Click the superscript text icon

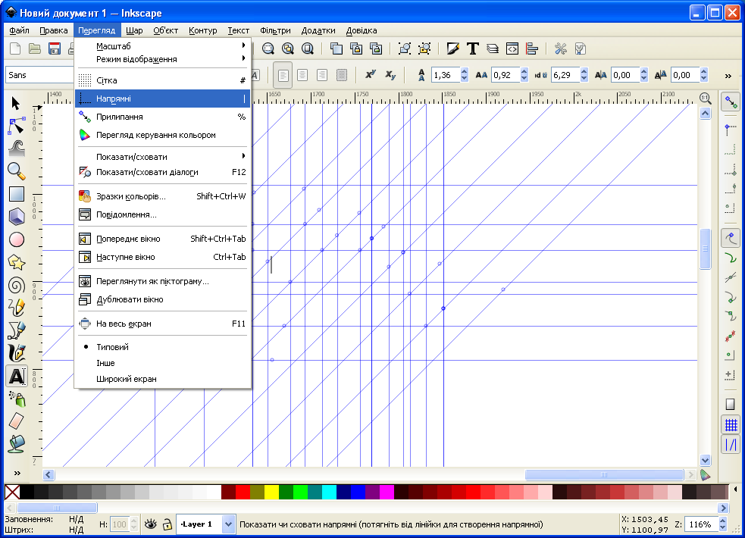pyautogui.click(x=371, y=74)
